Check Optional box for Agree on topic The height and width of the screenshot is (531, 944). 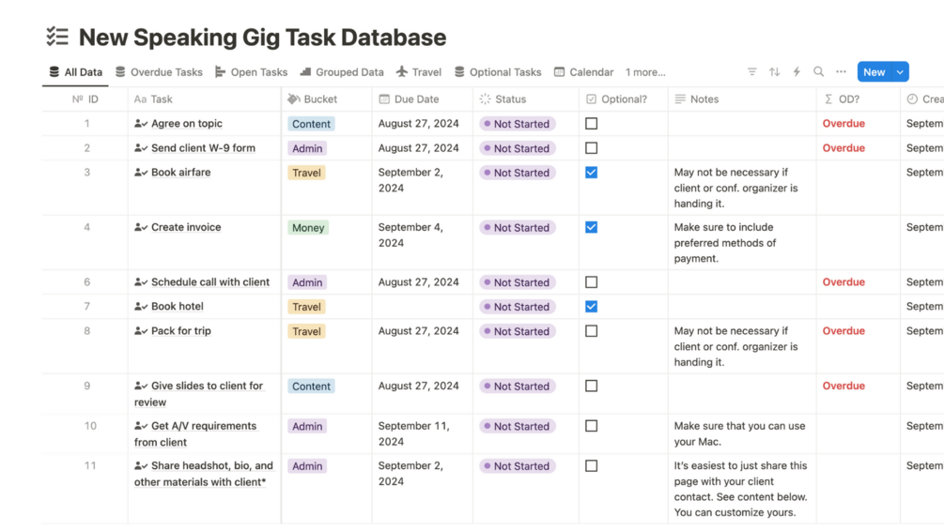591,124
